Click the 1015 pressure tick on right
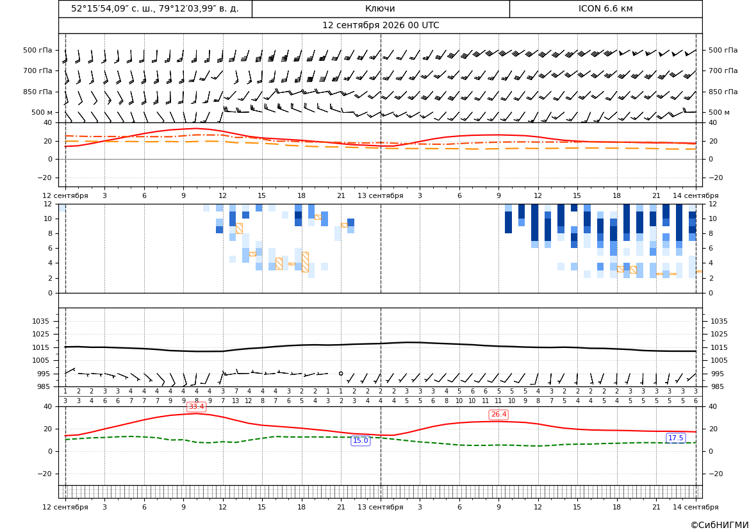The image size is (749, 530). 719,347
